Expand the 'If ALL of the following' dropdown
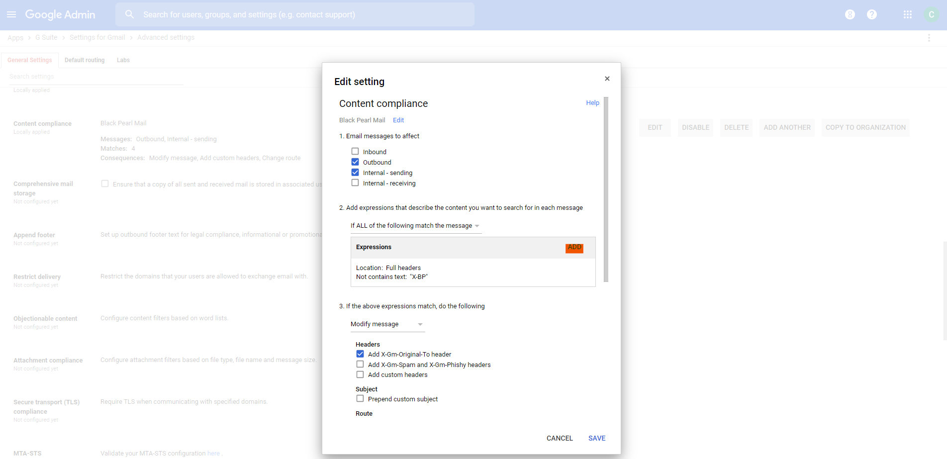 pos(415,226)
